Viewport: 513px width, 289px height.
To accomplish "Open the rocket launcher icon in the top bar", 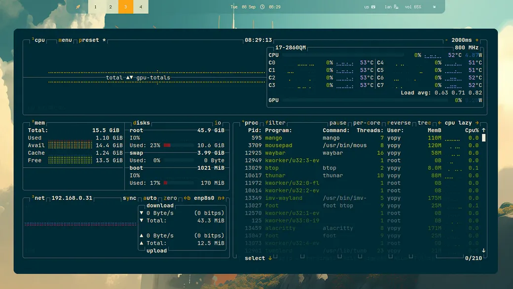I will click(78, 7).
